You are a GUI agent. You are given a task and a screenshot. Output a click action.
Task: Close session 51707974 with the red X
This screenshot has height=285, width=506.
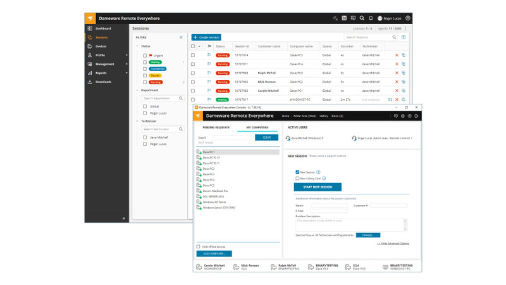pyautogui.click(x=397, y=55)
